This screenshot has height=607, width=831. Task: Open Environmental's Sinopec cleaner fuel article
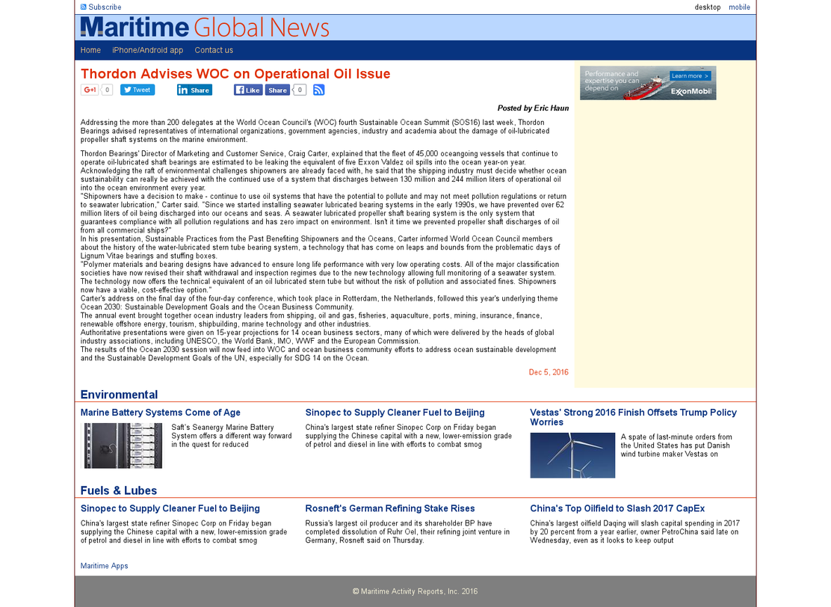point(395,413)
